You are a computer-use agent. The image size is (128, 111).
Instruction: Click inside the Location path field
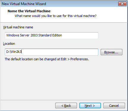point(51,52)
